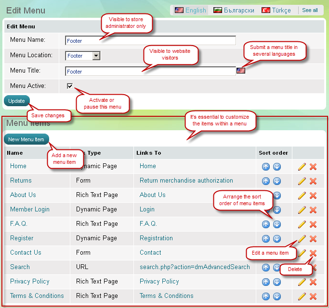
Task: Click the Update button
Action: point(16,101)
